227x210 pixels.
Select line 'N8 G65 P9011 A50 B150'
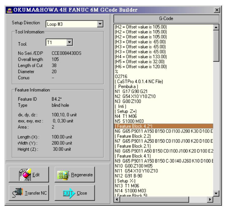pyautogui.click(x=164, y=151)
